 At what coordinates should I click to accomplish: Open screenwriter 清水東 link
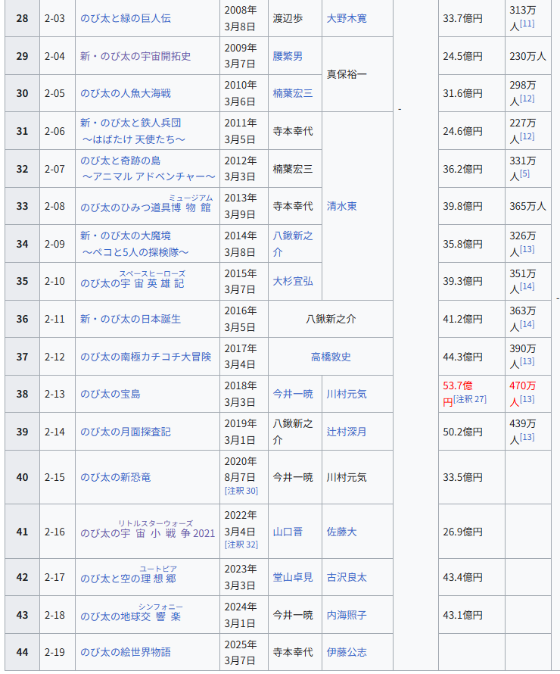tap(342, 206)
